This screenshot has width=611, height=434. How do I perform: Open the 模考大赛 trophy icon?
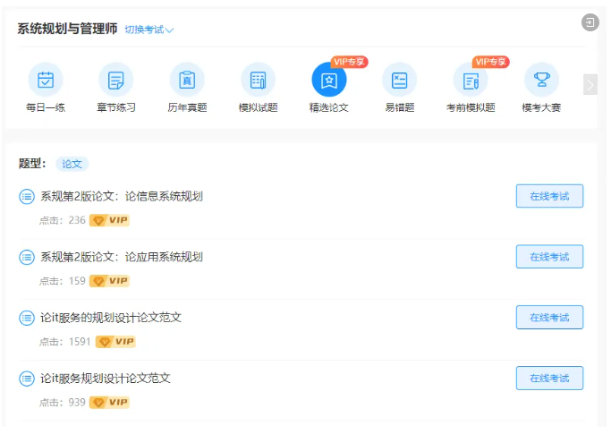(541, 81)
